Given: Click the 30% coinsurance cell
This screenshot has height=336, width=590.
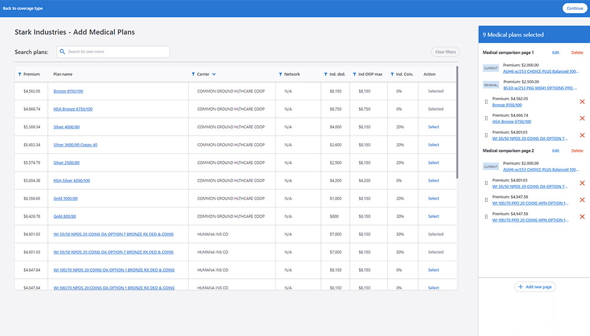Looking at the screenshot, I should (x=400, y=216).
